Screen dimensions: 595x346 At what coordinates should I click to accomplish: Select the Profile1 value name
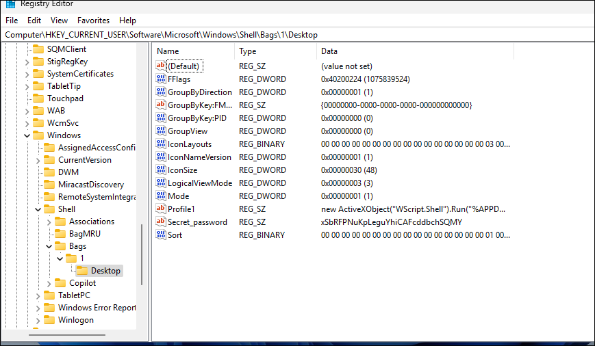(x=181, y=209)
